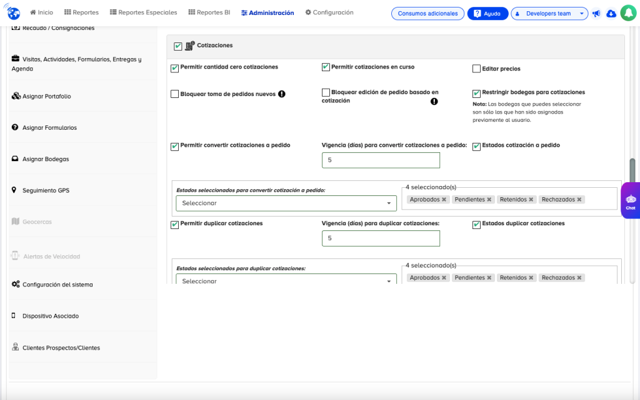Click the Ayuda help button

(487, 14)
